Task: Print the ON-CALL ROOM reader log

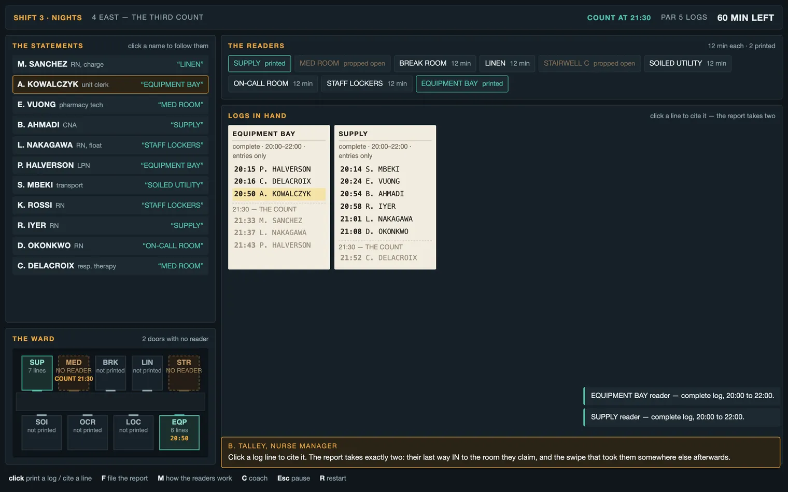Action: pyautogui.click(x=273, y=83)
